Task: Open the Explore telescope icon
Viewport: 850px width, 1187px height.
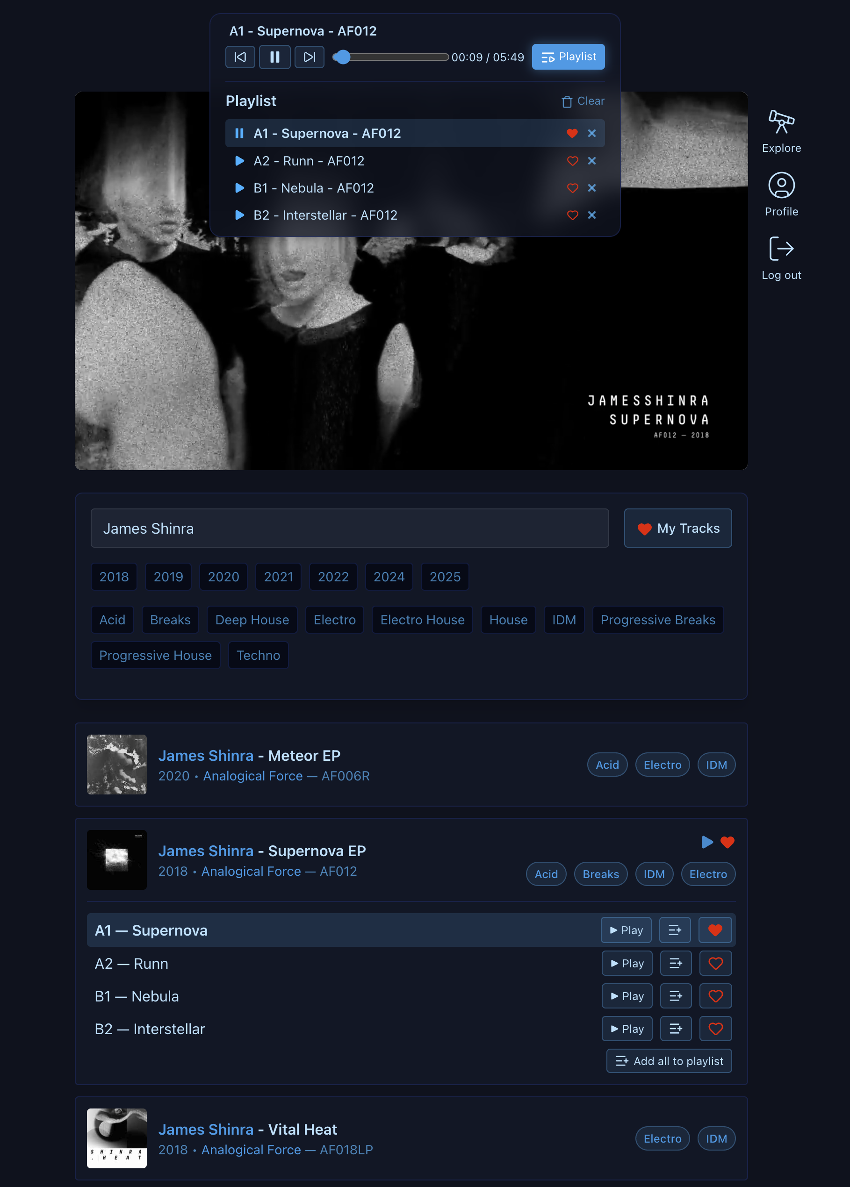Action: point(781,122)
